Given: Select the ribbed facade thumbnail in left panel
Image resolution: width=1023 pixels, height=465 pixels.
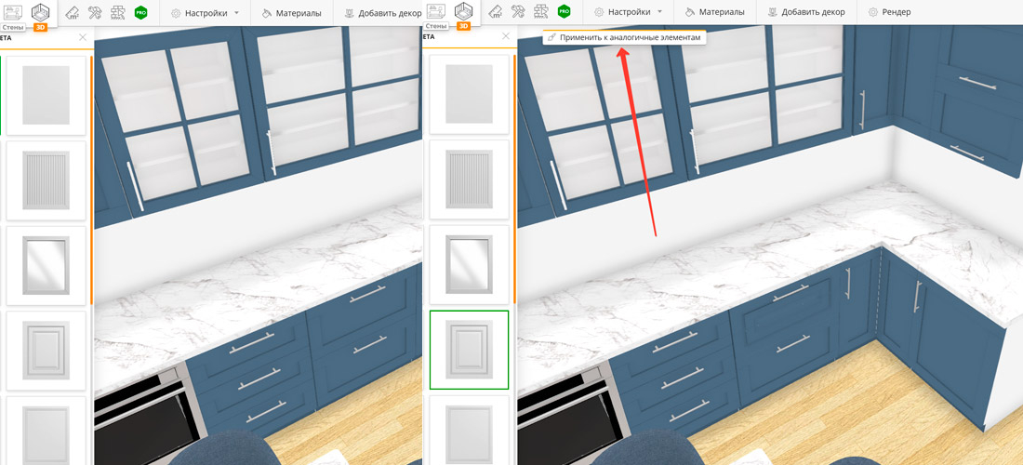Looking at the screenshot, I should 46,180.
